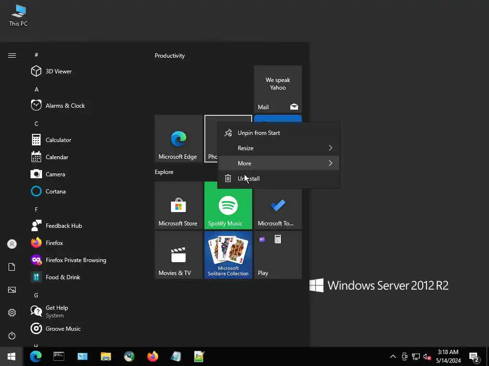The width and height of the screenshot is (489, 366).
Task: Open Microsoft Edge from the taskbar
Action: tap(35, 356)
